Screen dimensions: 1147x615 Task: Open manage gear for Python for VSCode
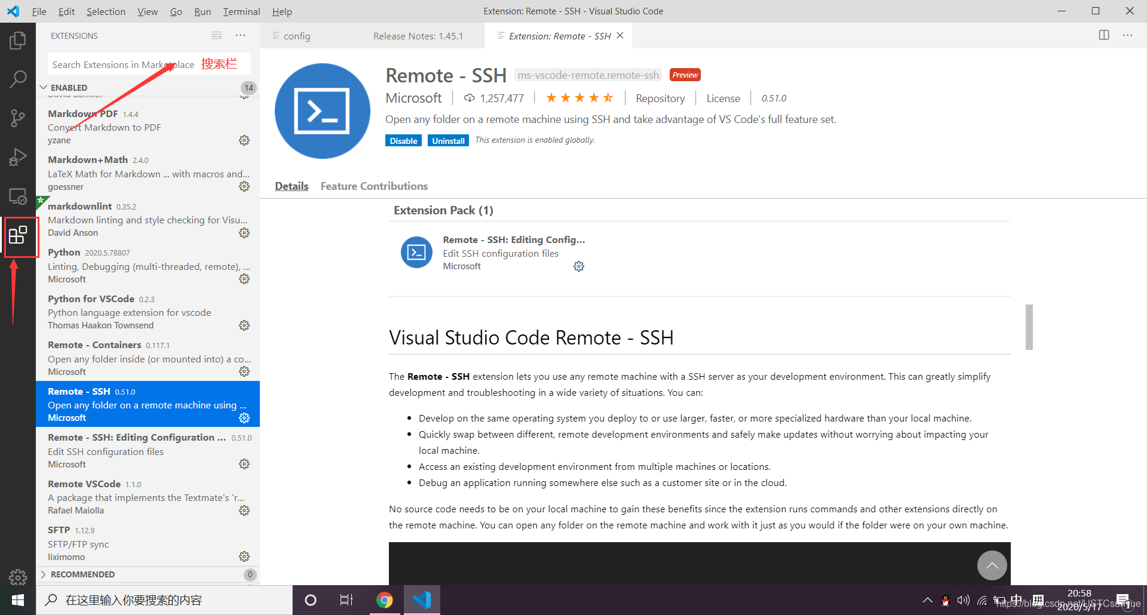[x=244, y=325]
